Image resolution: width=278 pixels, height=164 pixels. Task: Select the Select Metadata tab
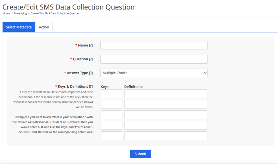(x=18, y=27)
